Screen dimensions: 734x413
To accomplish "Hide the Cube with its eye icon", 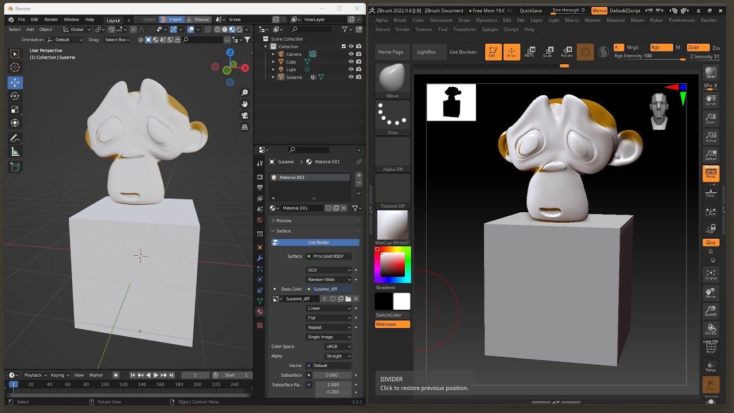I will tap(351, 61).
